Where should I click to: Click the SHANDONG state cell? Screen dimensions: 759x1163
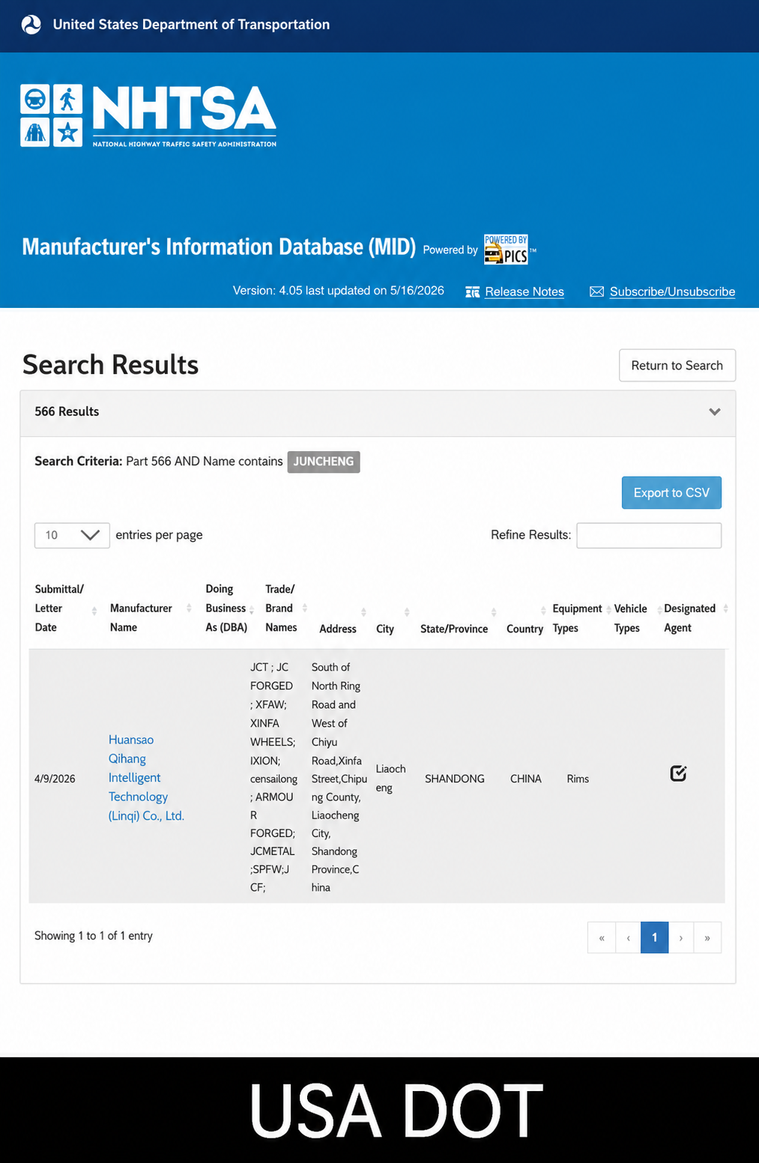[455, 779]
